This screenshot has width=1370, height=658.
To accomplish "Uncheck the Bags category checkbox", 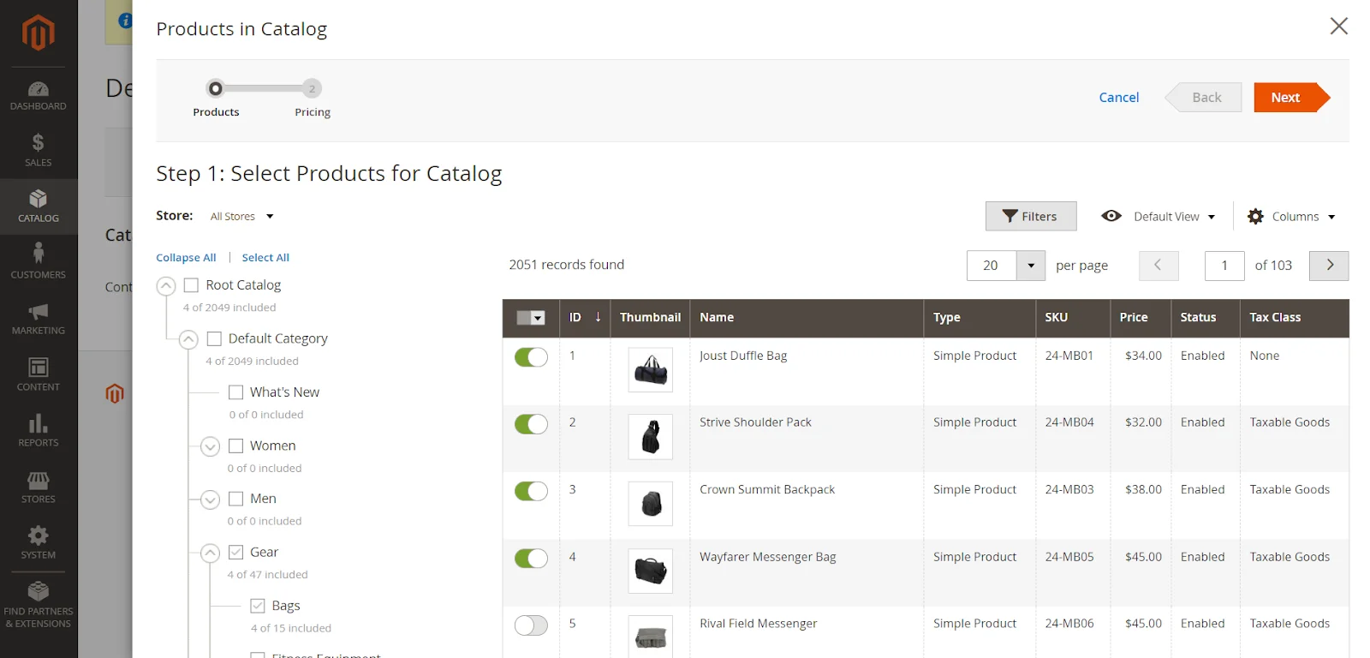I will click(258, 606).
